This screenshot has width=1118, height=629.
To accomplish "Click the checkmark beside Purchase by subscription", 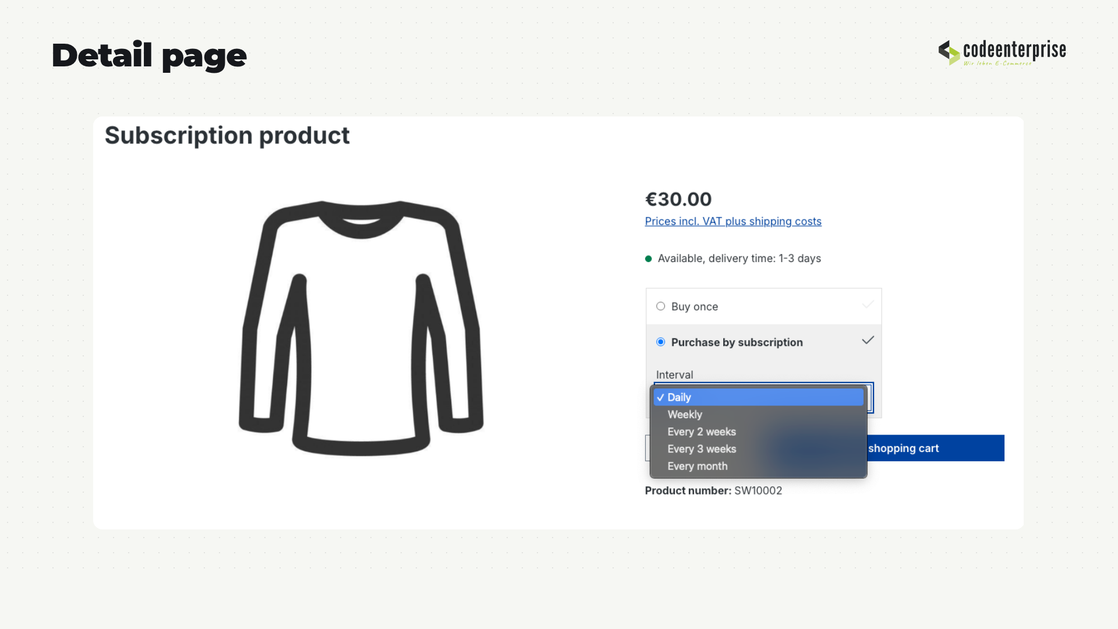I will click(868, 340).
